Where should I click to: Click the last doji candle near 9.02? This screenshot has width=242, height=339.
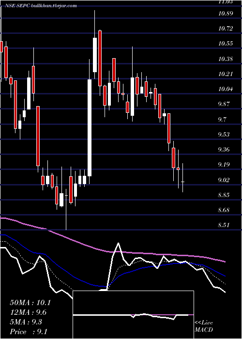point(183,178)
